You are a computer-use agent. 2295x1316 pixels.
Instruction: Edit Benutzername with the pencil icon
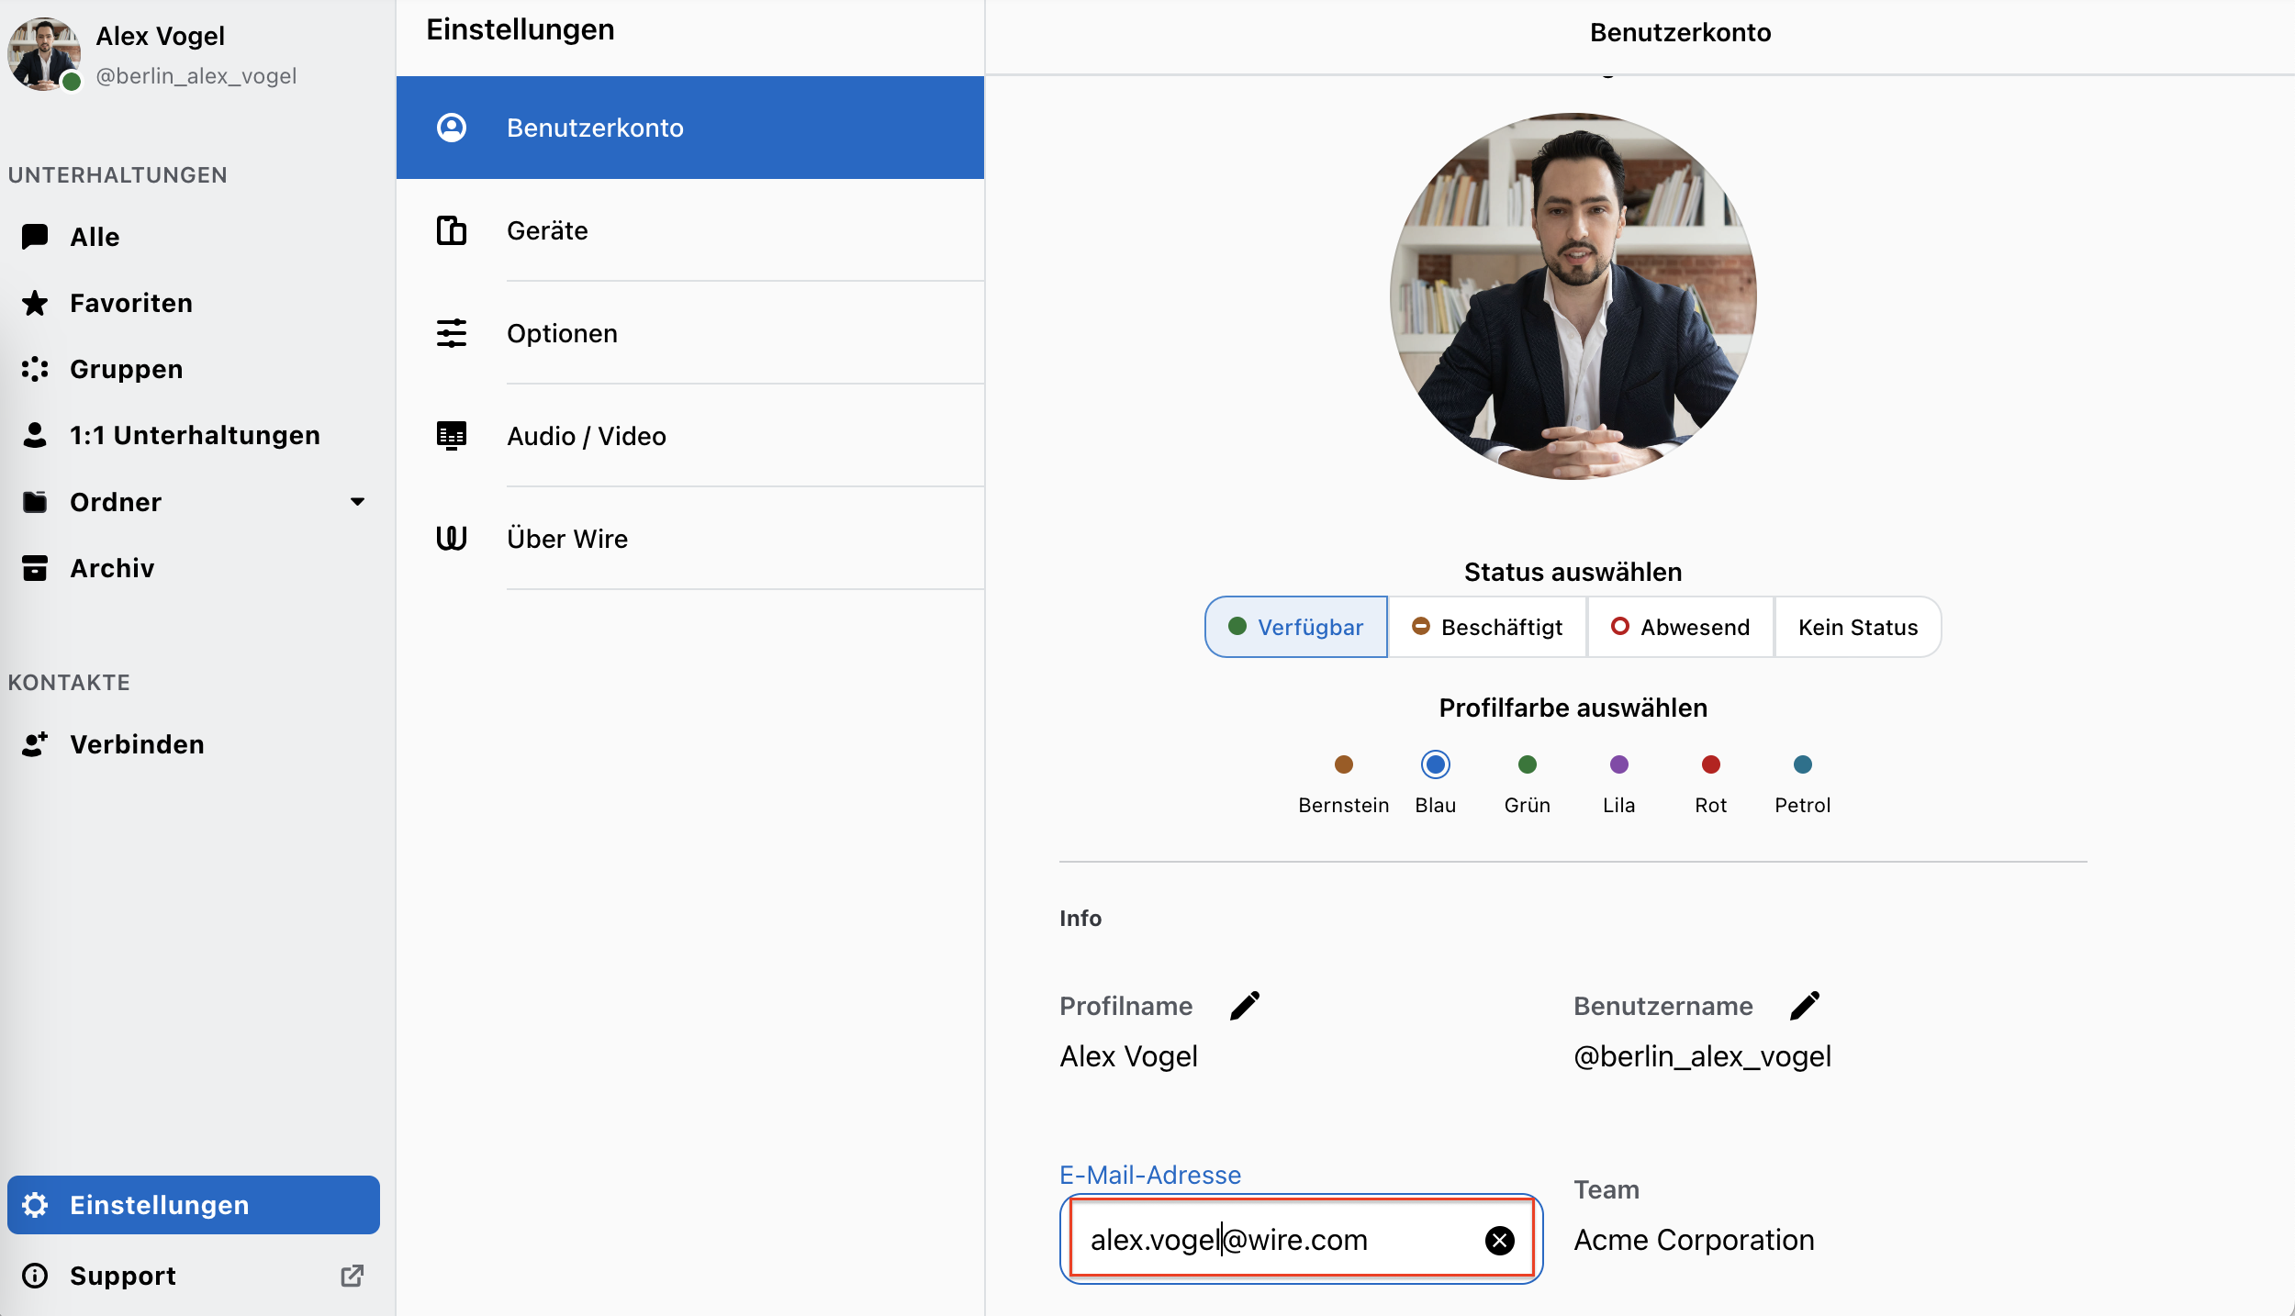pos(1805,1006)
